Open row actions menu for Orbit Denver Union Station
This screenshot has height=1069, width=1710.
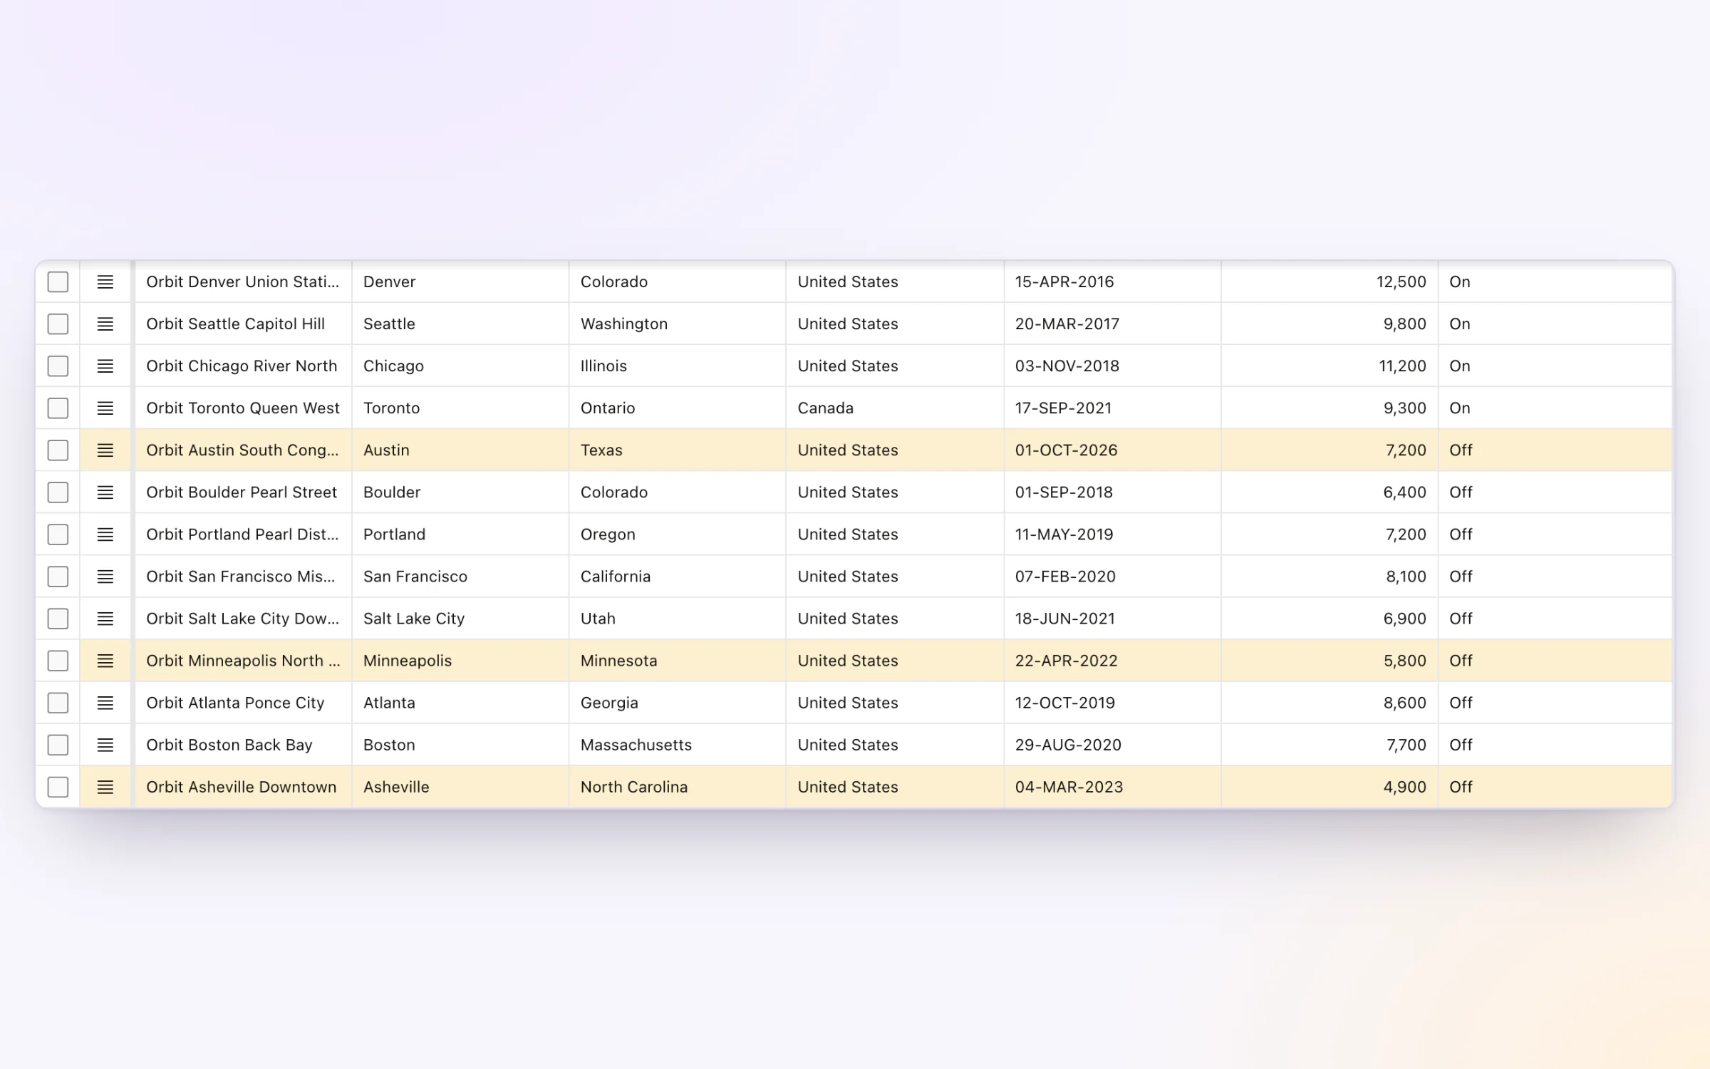[x=105, y=282]
